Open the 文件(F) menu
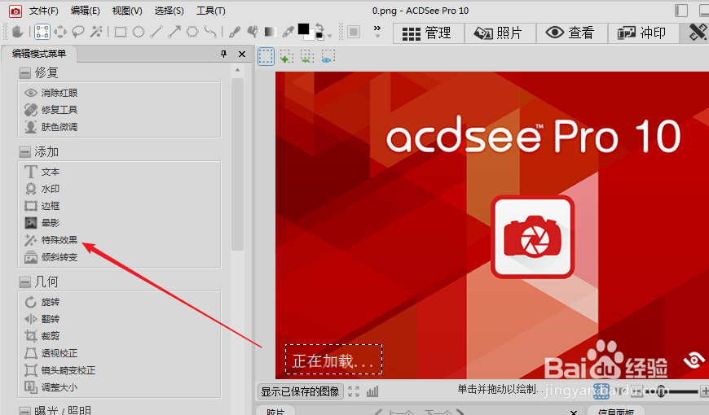709x415 pixels. click(44, 11)
